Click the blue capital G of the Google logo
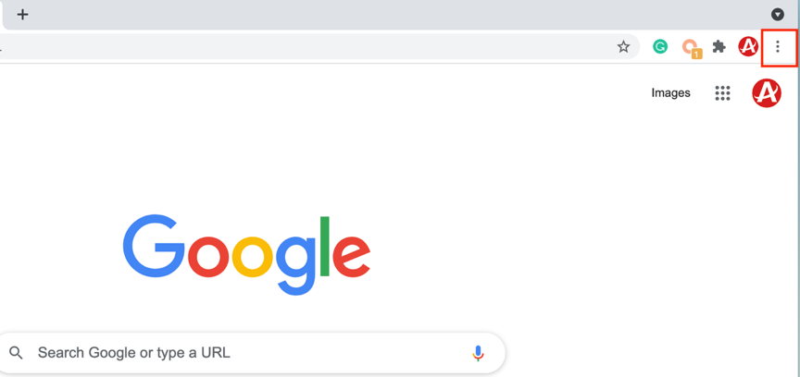This screenshot has width=800, height=377. (153, 245)
